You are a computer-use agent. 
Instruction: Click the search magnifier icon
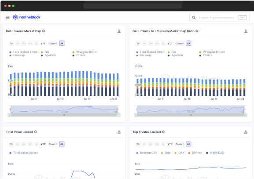tap(194, 18)
